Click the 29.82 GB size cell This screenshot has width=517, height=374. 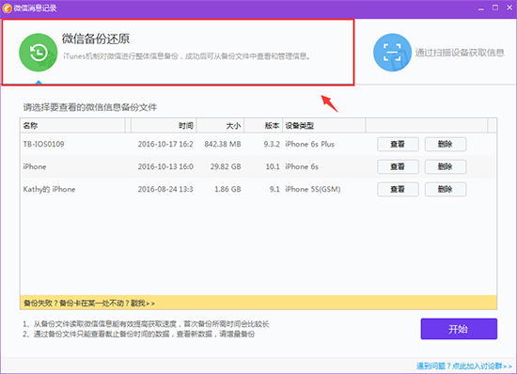[x=226, y=166]
